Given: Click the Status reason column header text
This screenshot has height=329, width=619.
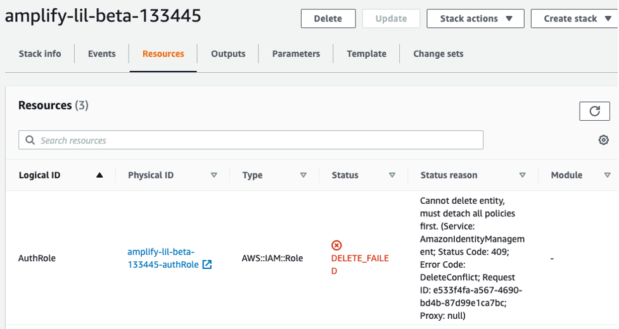Looking at the screenshot, I should [449, 175].
